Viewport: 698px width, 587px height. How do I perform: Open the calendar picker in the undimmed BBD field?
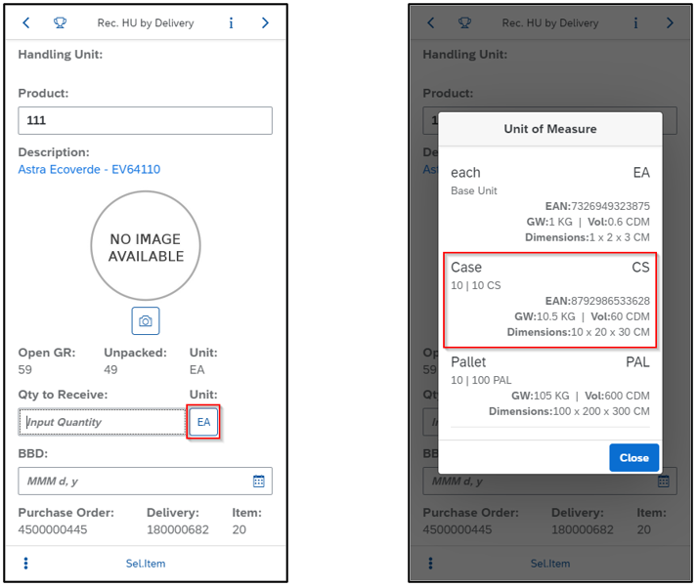tap(259, 482)
